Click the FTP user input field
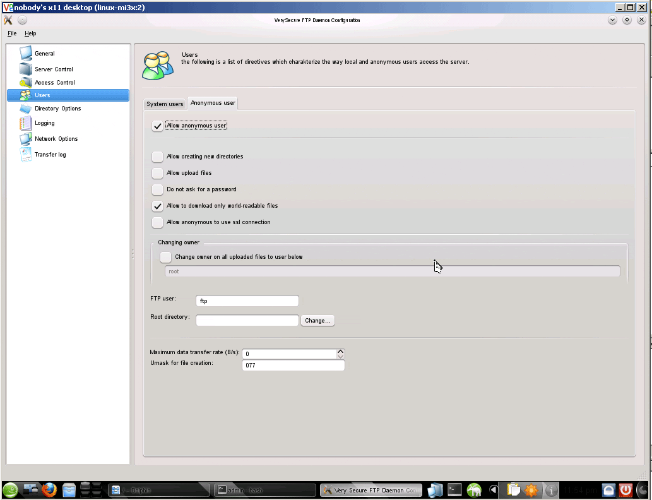The image size is (652, 500). point(247,301)
